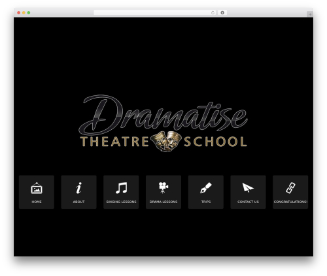
Task: Click the fountain pen nib icon
Action: 206,188
